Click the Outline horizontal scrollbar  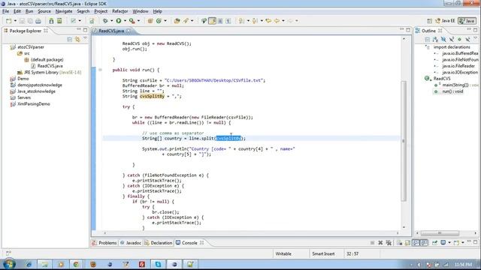pyautogui.click(x=440, y=233)
